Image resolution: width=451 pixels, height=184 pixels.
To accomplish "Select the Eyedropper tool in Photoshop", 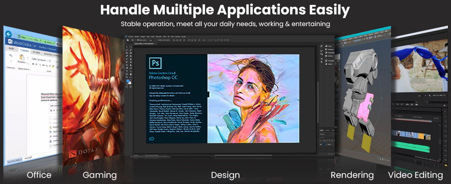I will [127, 56].
